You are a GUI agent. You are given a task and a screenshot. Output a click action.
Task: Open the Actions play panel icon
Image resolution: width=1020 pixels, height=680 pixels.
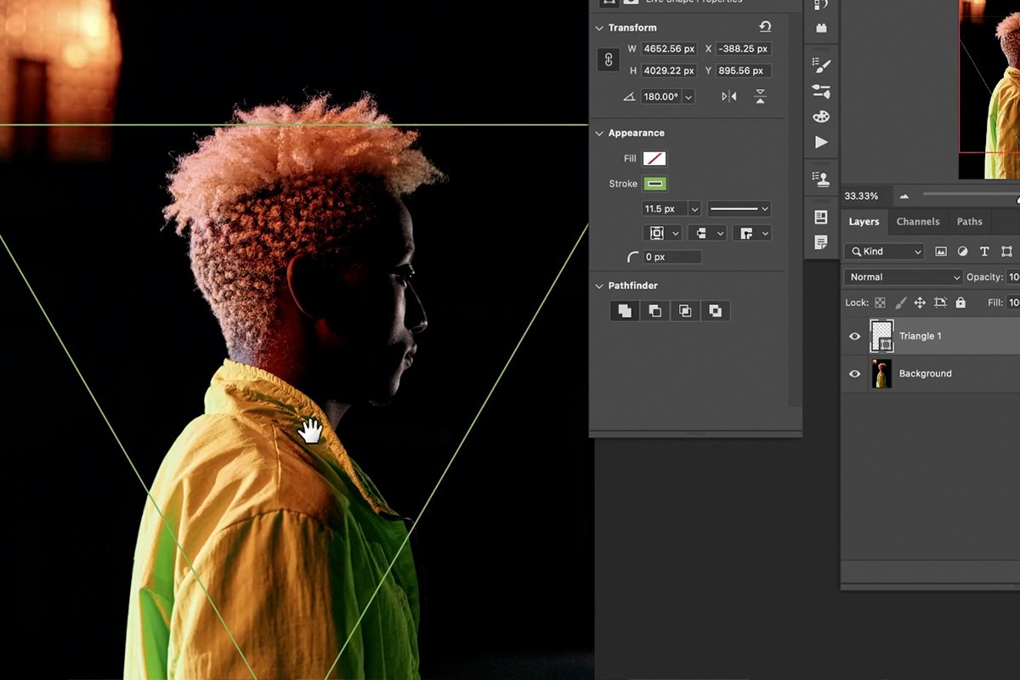pos(821,142)
